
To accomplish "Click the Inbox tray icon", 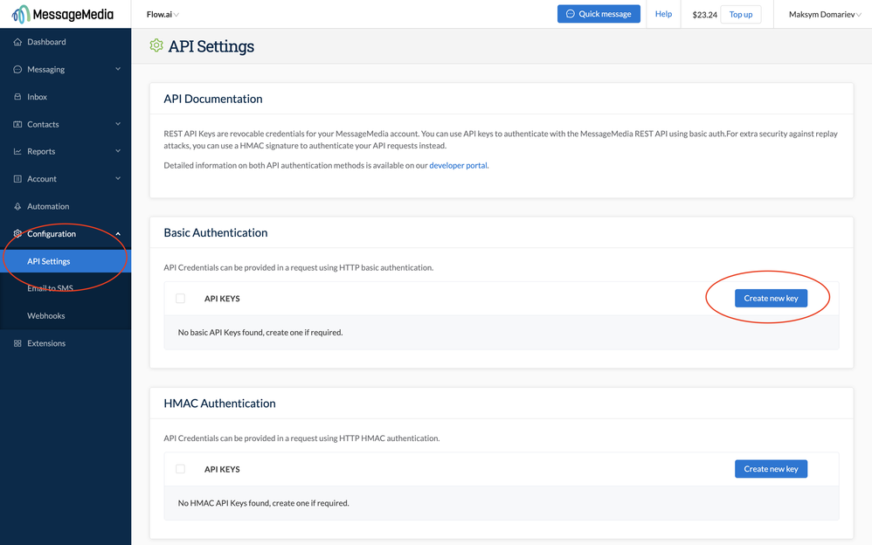I will click(17, 97).
